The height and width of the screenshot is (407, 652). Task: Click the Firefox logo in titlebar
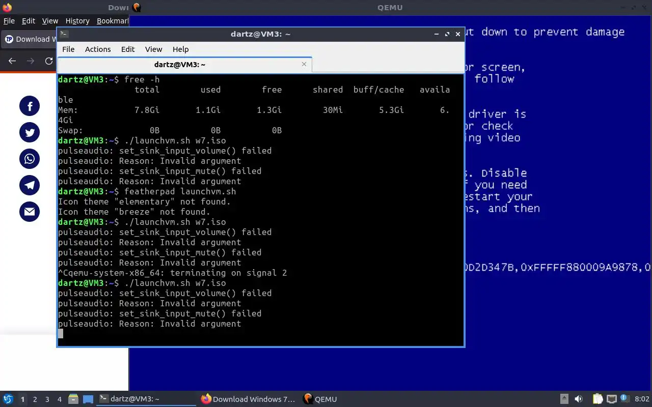pyautogui.click(x=7, y=8)
